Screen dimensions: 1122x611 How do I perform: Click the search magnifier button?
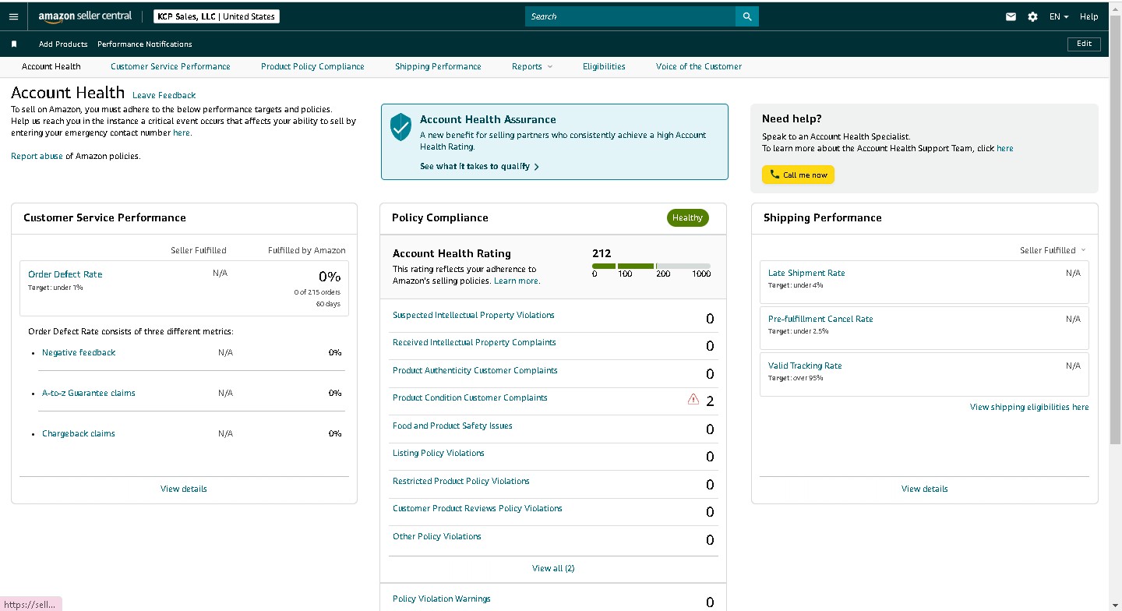(747, 16)
